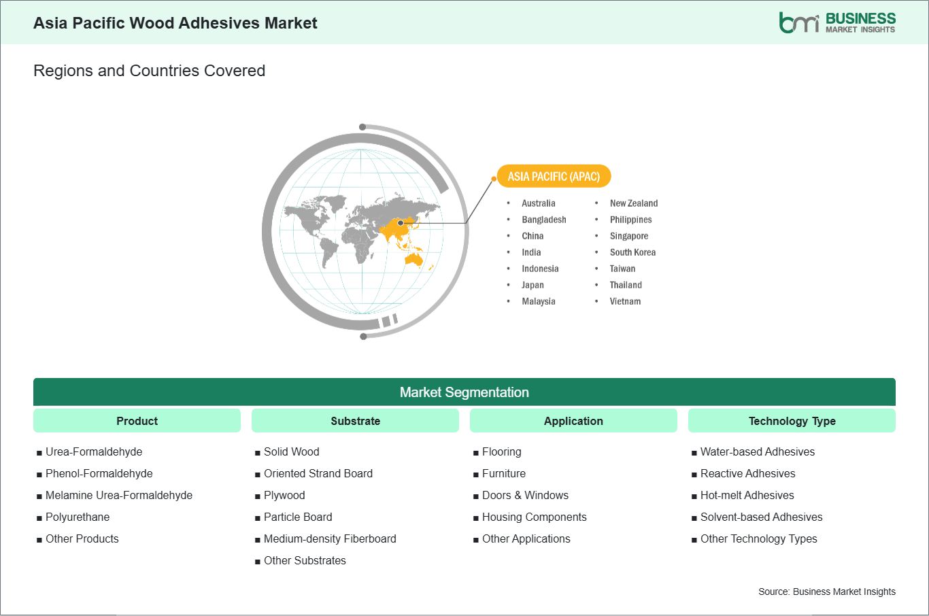Click 'Phenol-Formaldehyde' under Product
929x616 pixels.
point(99,473)
